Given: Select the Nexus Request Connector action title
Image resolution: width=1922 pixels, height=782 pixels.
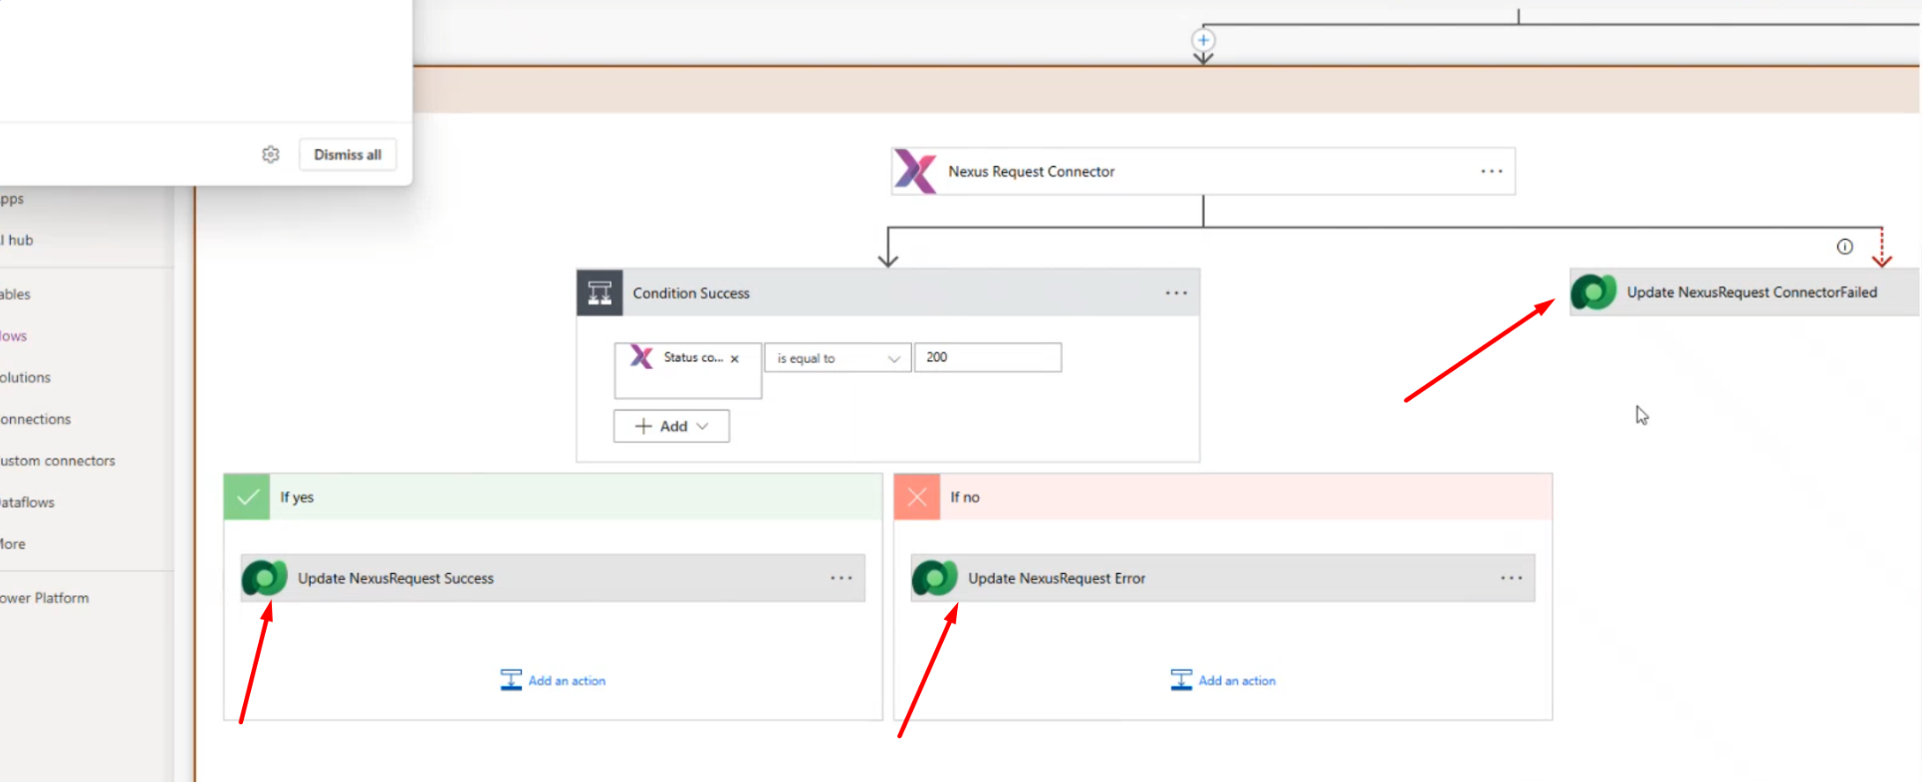Looking at the screenshot, I should 1031,171.
